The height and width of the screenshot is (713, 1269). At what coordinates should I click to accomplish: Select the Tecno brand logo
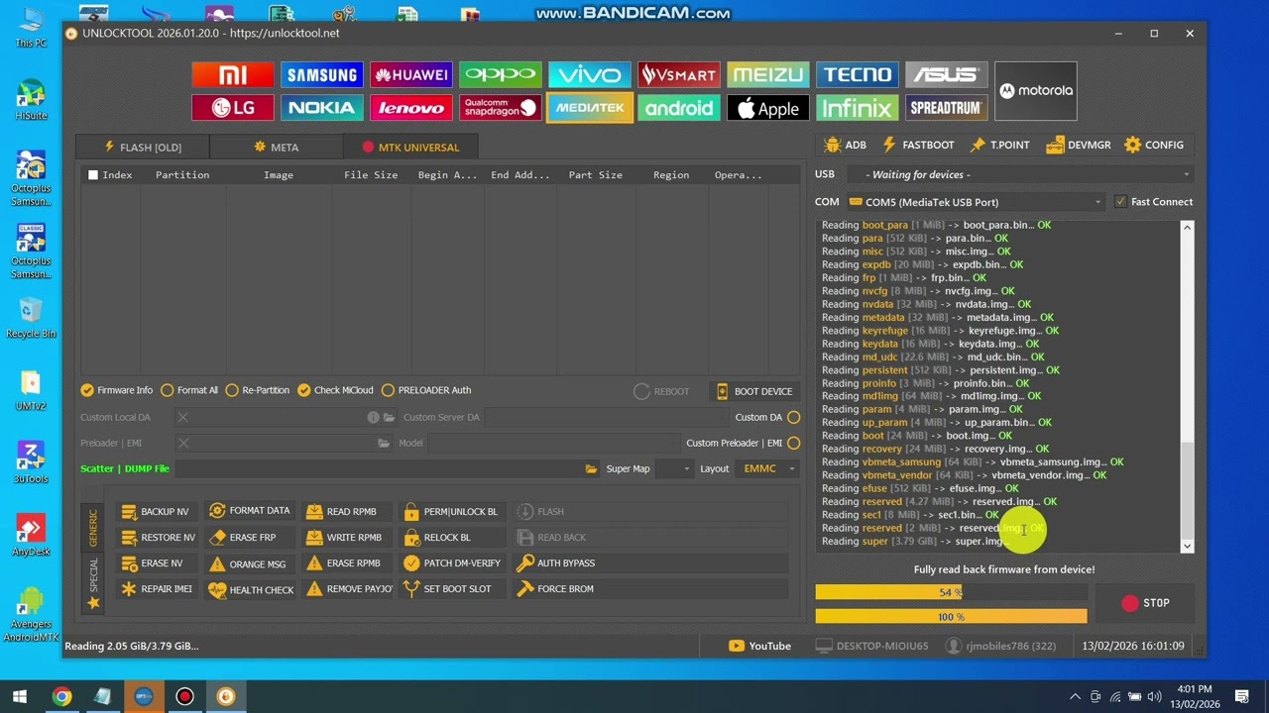click(857, 75)
